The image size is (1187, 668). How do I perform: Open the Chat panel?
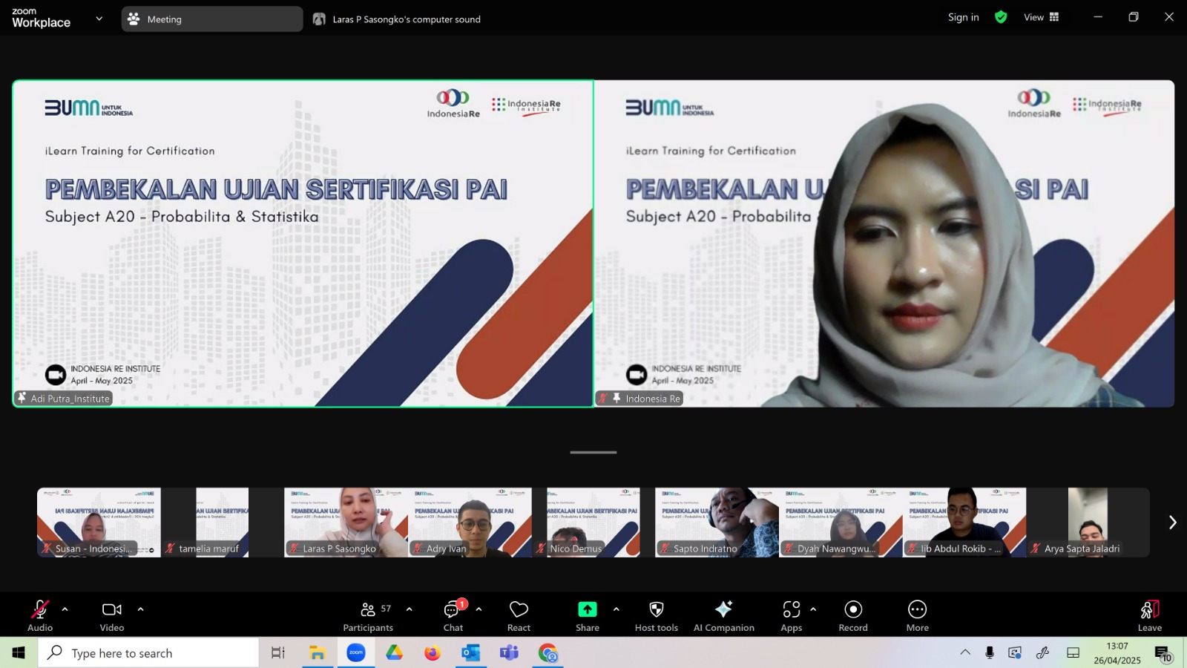453,616
